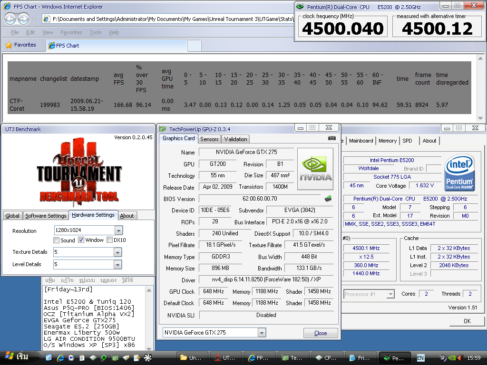Viewport: 487px width, 365px height.
Task: Click the NVIDIA logo in GPU-Z
Action: [315, 169]
